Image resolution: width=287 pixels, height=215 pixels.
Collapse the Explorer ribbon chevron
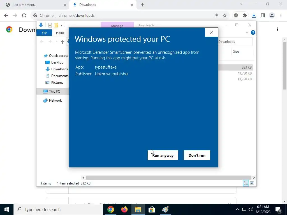[x=247, y=32]
